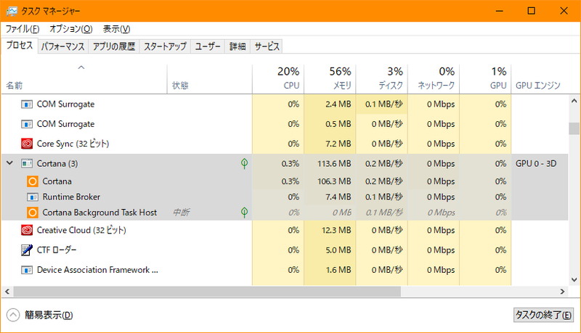This screenshot has width=581, height=333.
Task: Click the Core Sync Adobe icon
Action: [x=27, y=144]
